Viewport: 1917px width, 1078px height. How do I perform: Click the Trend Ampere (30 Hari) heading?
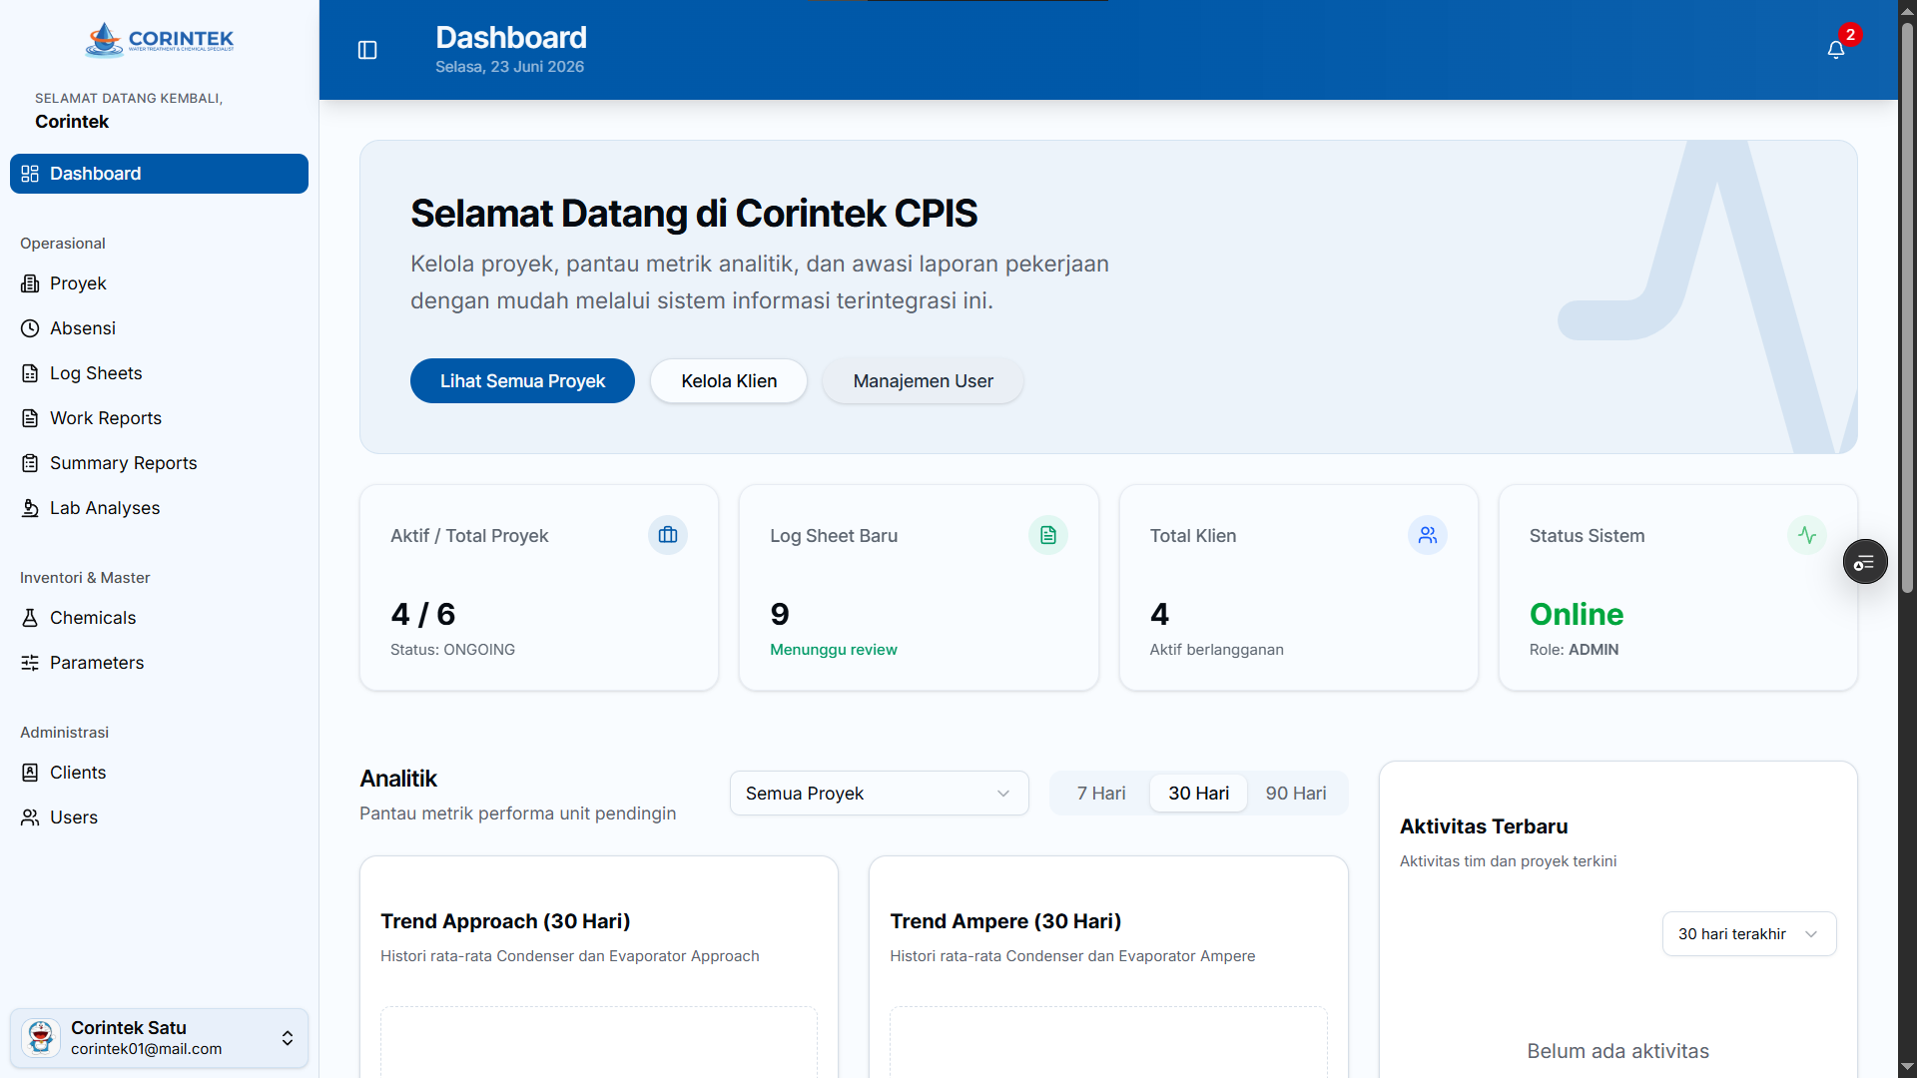1005,921
